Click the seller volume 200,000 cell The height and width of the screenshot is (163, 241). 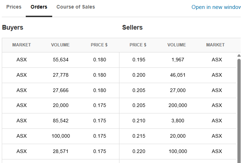(178, 106)
